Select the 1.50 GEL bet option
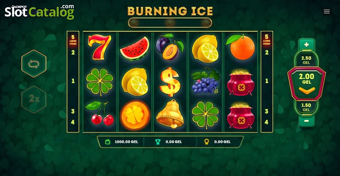 (x=306, y=107)
